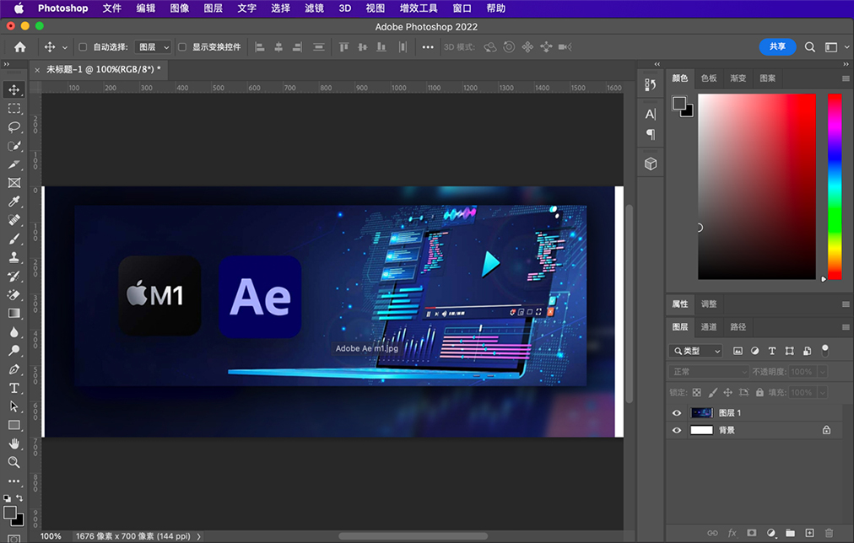Create a new layer in the Layers panel
The image size is (854, 543).
(x=810, y=532)
